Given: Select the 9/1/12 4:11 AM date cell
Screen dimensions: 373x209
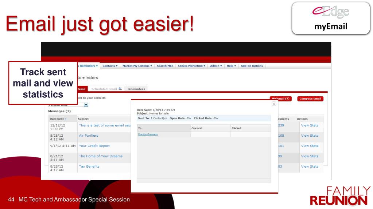Looking at the screenshot, I should [x=63, y=146].
